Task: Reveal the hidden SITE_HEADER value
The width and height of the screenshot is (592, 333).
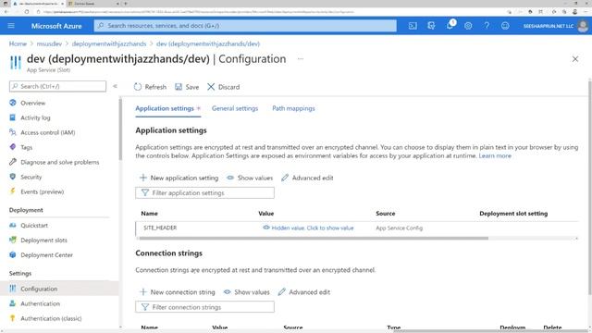Action: point(308,228)
